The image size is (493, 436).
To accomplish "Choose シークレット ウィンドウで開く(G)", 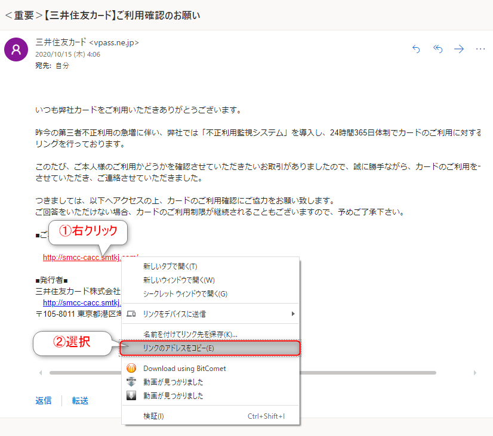I will (x=210, y=294).
